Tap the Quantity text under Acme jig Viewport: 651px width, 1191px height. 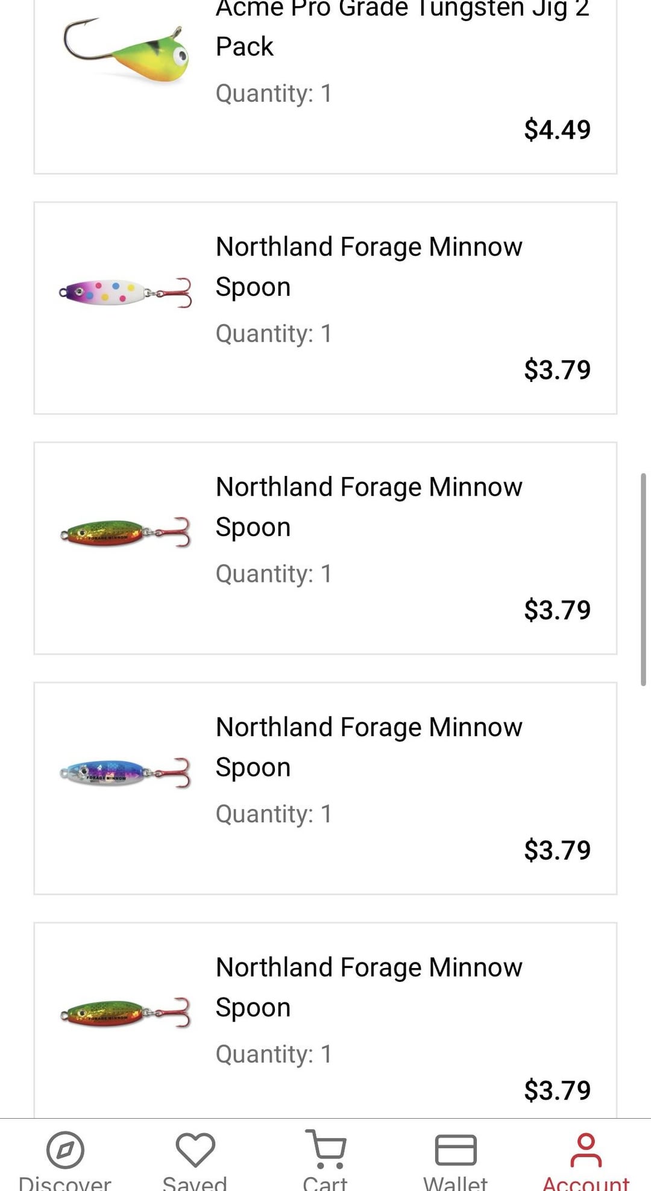point(274,93)
